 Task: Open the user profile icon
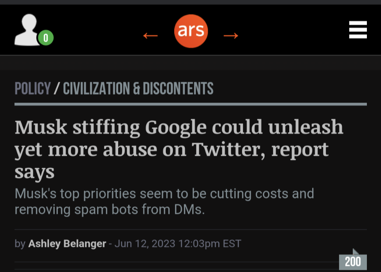point(27,30)
